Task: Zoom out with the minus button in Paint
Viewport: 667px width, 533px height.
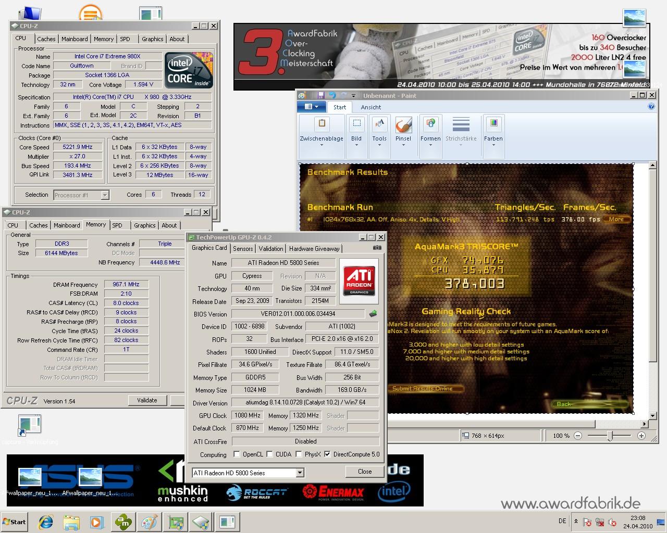Action: point(578,435)
